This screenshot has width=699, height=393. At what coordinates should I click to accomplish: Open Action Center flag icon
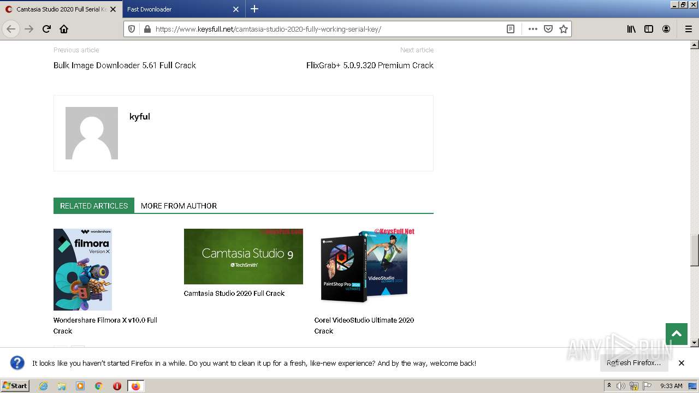coord(646,386)
